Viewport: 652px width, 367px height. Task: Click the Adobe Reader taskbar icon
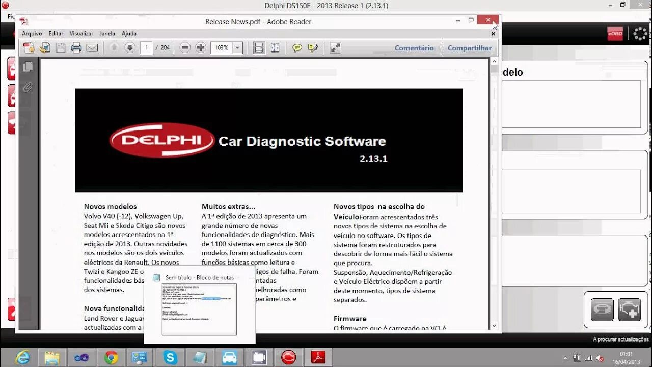pyautogui.click(x=318, y=358)
